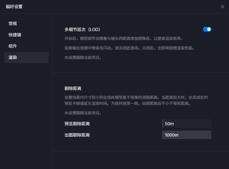Click 本设置跟随当前项目 note under LOD section

[83, 58]
